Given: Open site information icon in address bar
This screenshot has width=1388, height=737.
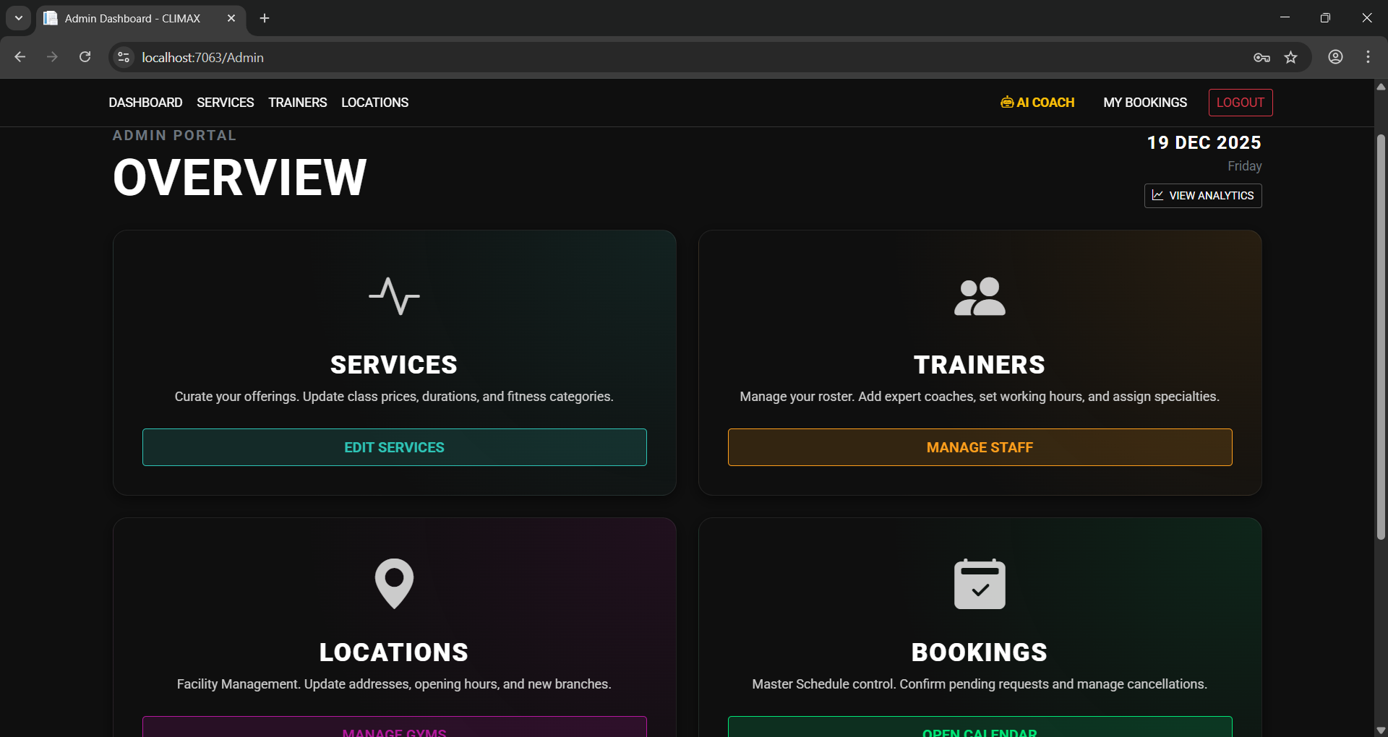Looking at the screenshot, I should click(124, 57).
